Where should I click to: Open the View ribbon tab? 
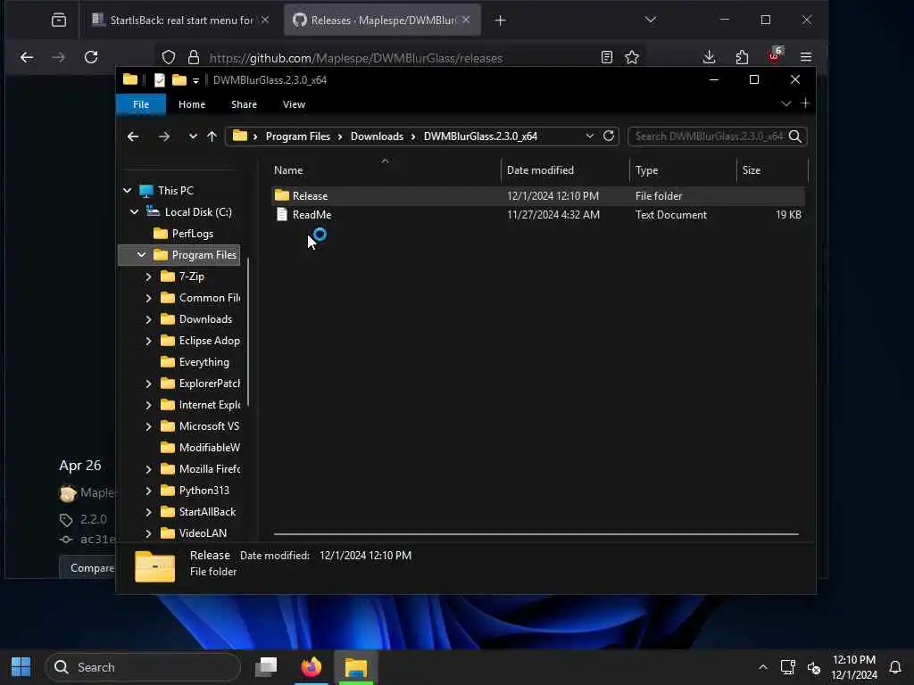pyautogui.click(x=294, y=104)
